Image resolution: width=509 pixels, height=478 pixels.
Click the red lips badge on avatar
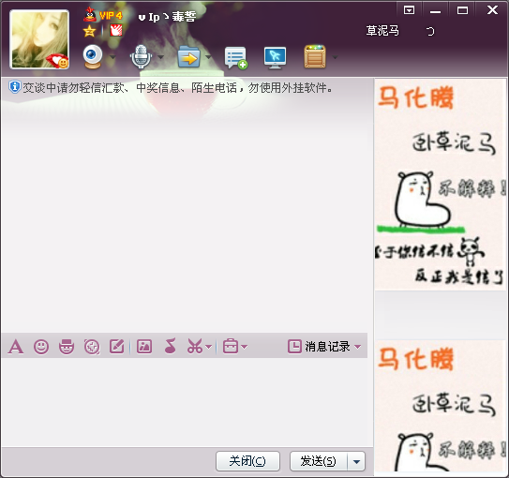coord(58,61)
